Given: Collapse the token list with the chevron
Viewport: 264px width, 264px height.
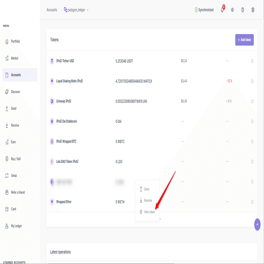Looking at the screenshot, I should [x=160, y=219].
